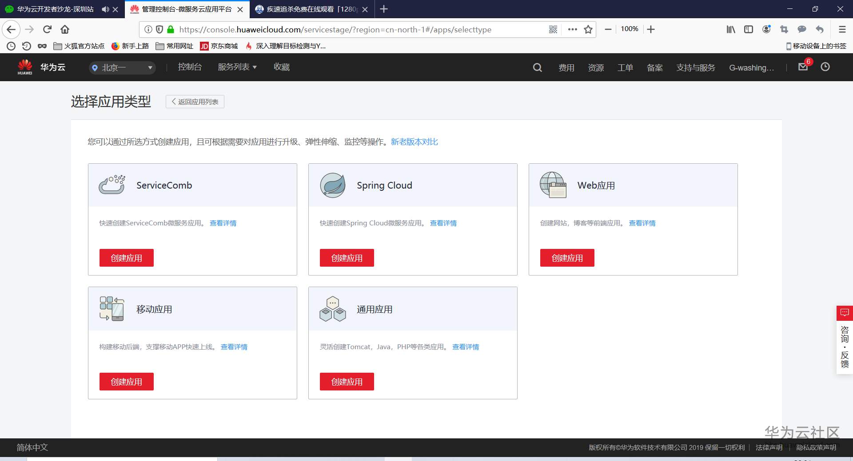Open the screenshot crop tool icon

pos(784,29)
